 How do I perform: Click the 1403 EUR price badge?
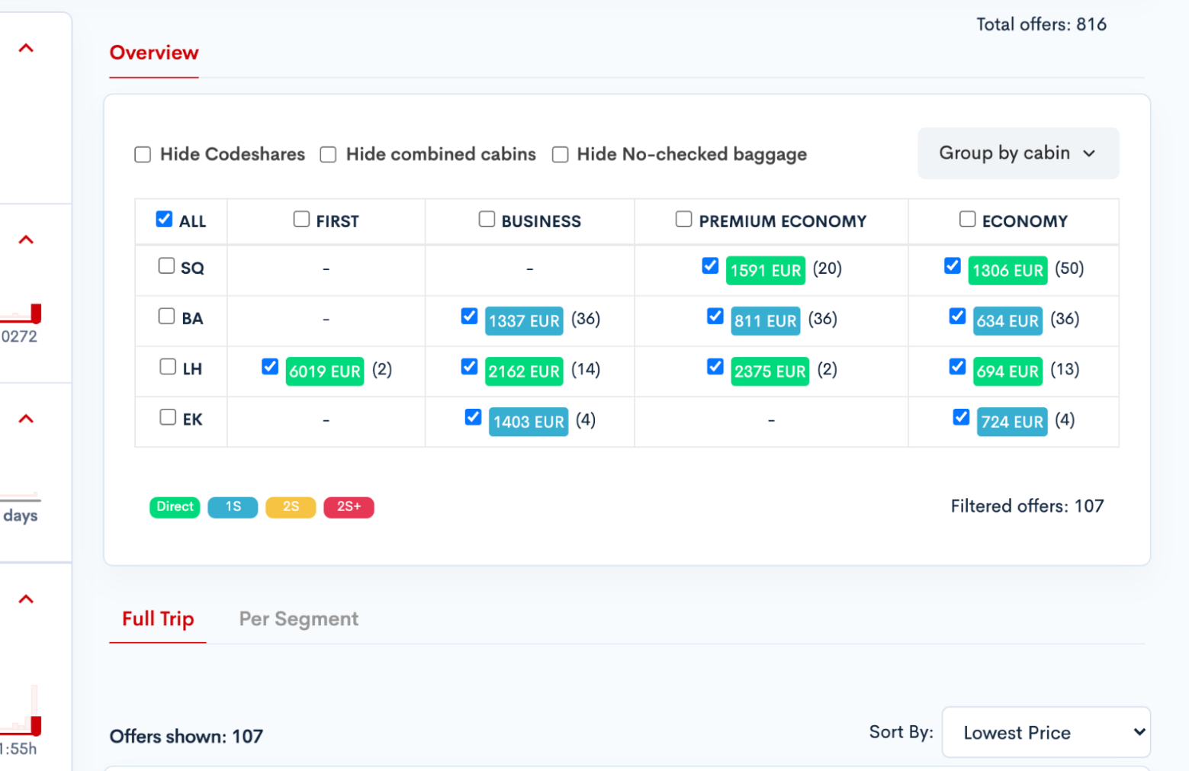coord(529,422)
